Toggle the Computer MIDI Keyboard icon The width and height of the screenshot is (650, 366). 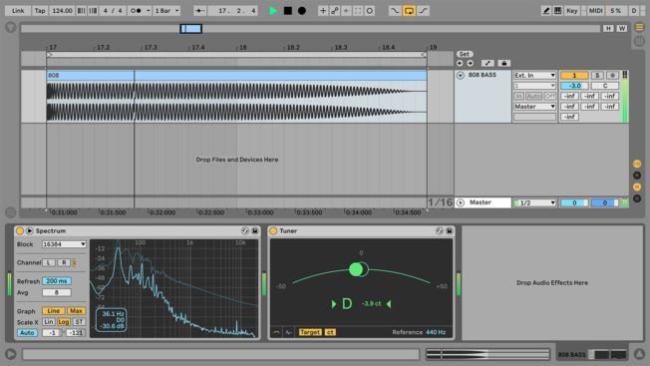[x=557, y=11]
